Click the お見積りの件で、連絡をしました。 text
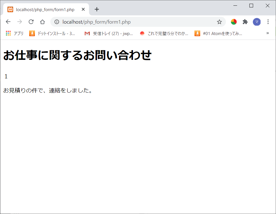 [48, 90]
